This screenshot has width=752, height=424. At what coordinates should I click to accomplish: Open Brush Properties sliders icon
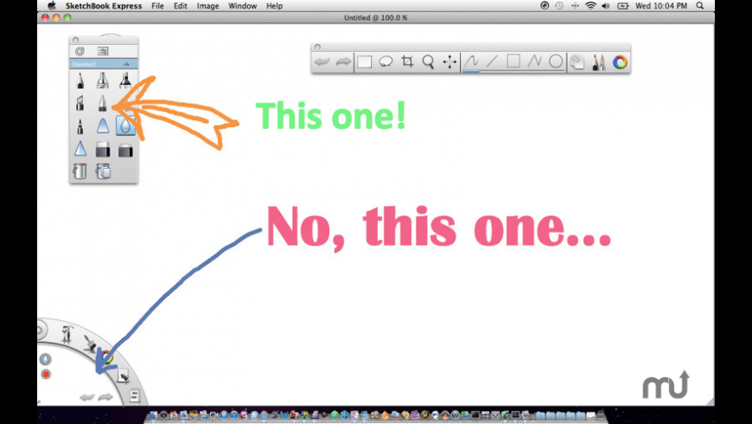[x=103, y=51]
